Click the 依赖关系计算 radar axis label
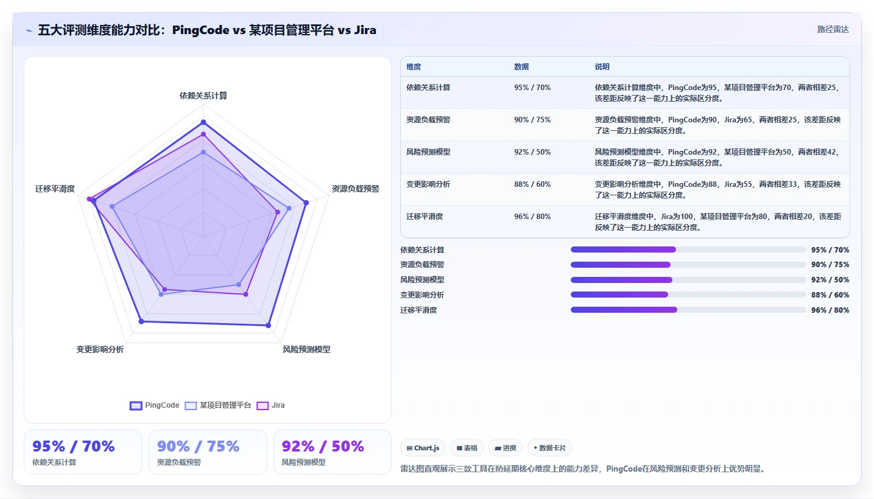The width and height of the screenshot is (874, 499). click(203, 96)
